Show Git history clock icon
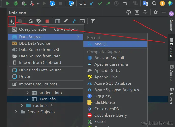Viewport: 175px width, 127px height. coord(116,3)
